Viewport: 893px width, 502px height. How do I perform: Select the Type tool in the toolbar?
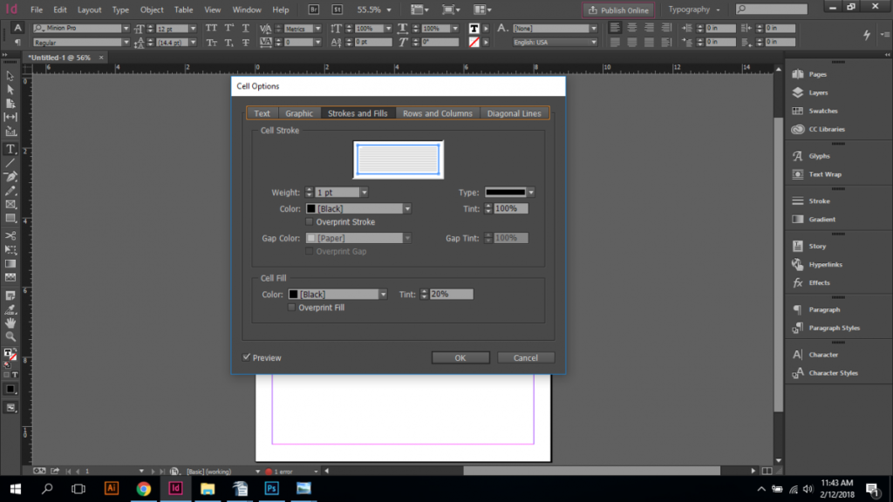click(10, 149)
